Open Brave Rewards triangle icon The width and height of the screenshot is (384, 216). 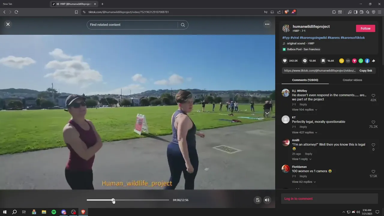[293, 12]
